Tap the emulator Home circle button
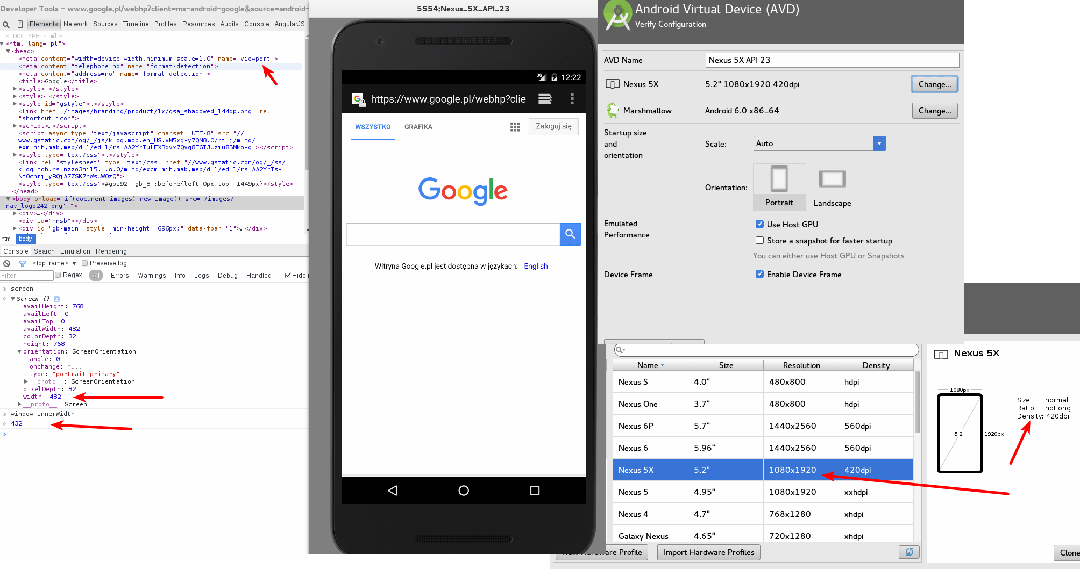This screenshot has height=569, width=1080. tap(464, 491)
